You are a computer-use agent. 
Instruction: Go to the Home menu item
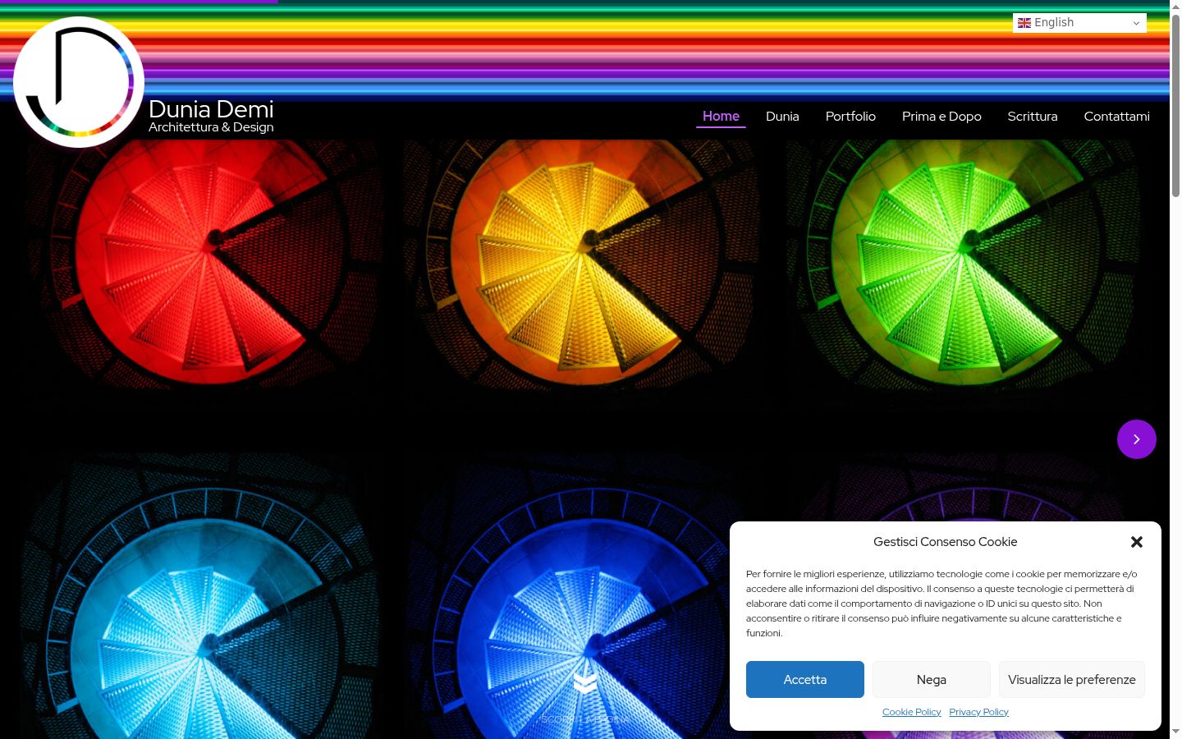coord(721,117)
